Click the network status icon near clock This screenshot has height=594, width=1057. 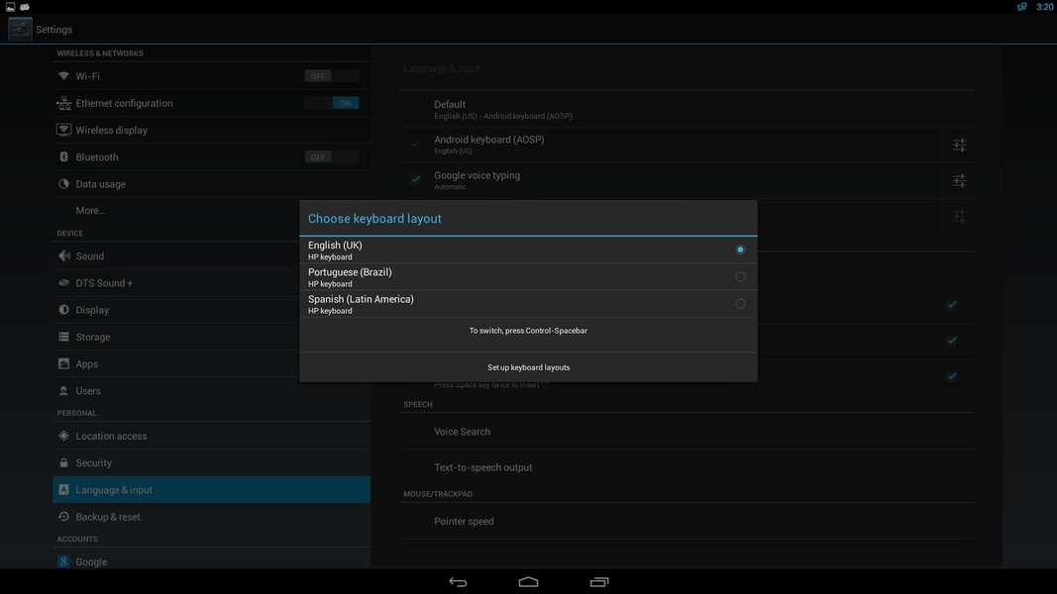pyautogui.click(x=1022, y=7)
